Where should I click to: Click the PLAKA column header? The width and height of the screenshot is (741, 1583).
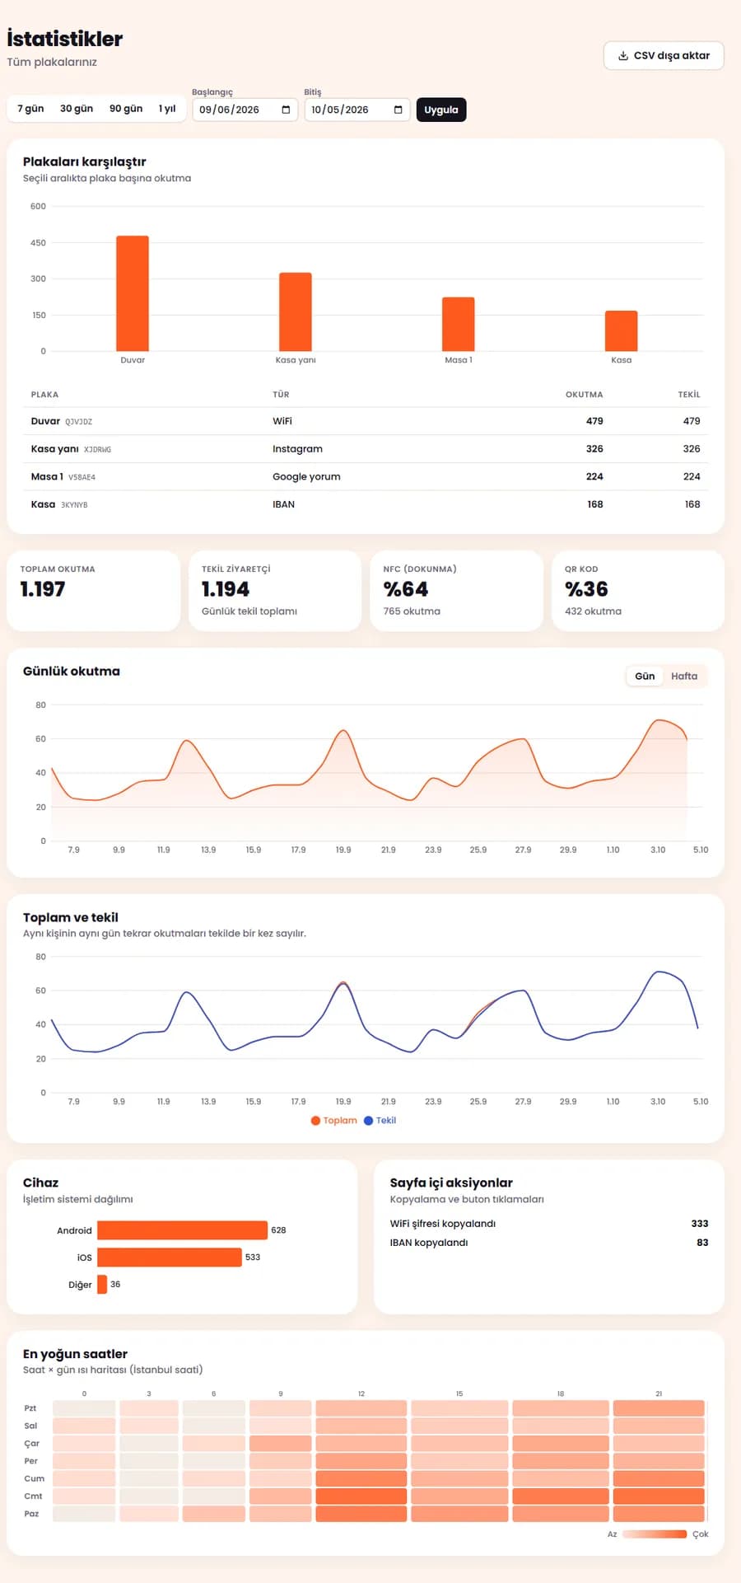(x=44, y=395)
